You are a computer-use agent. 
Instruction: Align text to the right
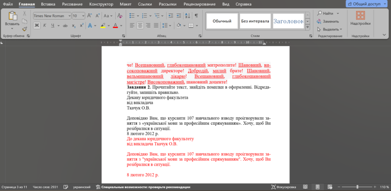[x=148, y=25]
